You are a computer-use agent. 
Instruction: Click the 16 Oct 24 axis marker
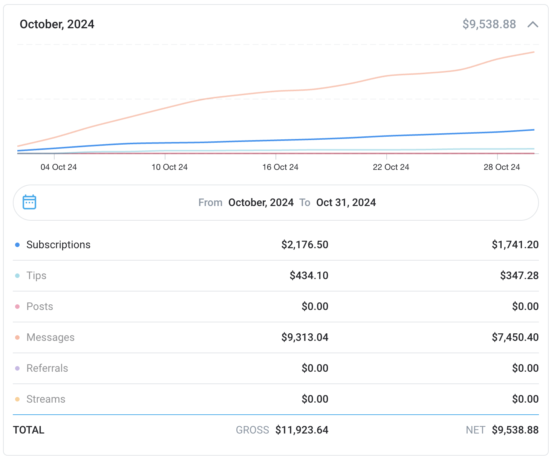(x=280, y=167)
